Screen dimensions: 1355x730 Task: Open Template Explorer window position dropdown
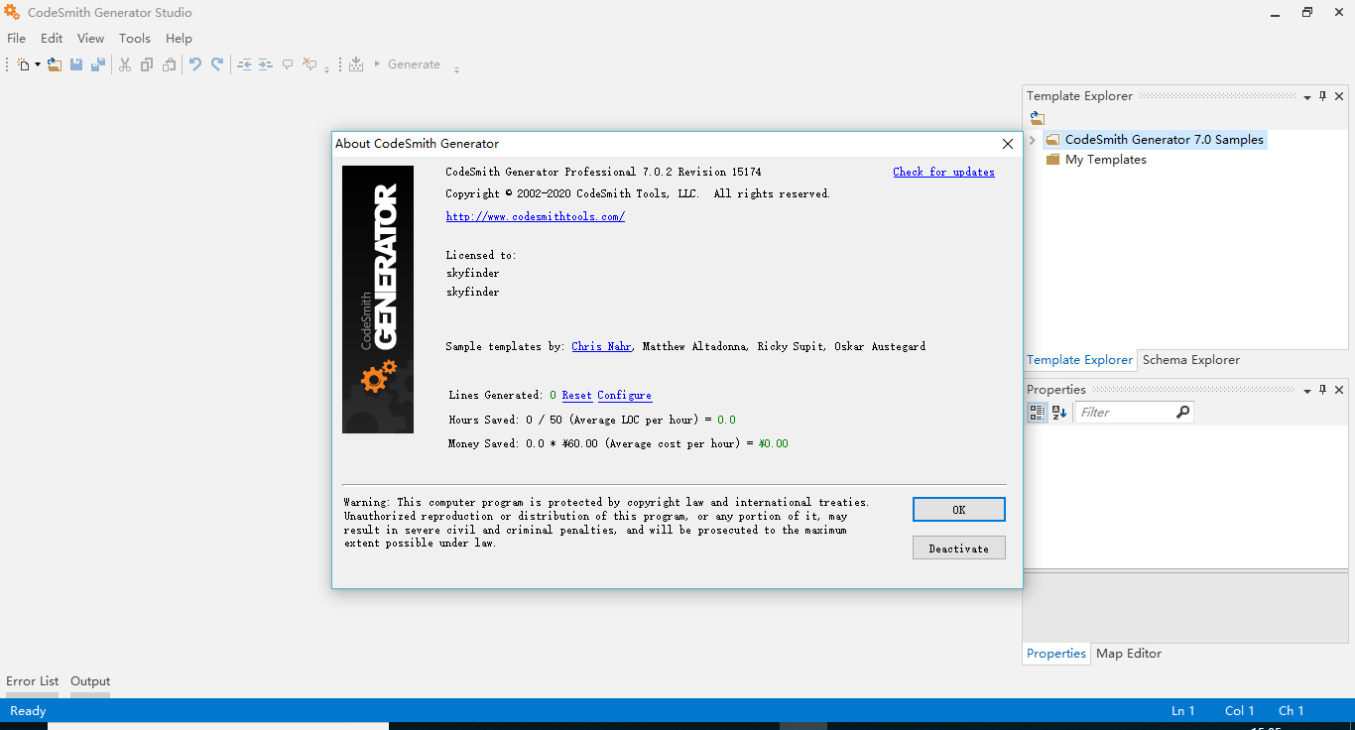point(1307,97)
